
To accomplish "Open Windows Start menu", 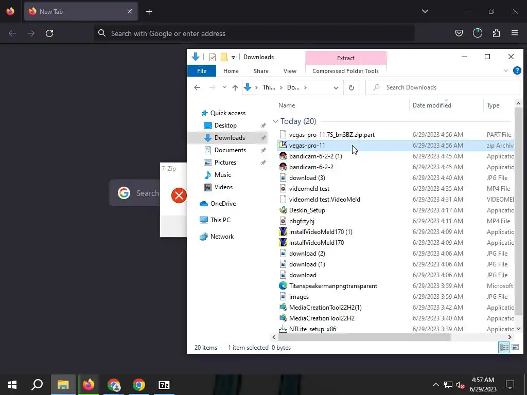I will (12, 385).
